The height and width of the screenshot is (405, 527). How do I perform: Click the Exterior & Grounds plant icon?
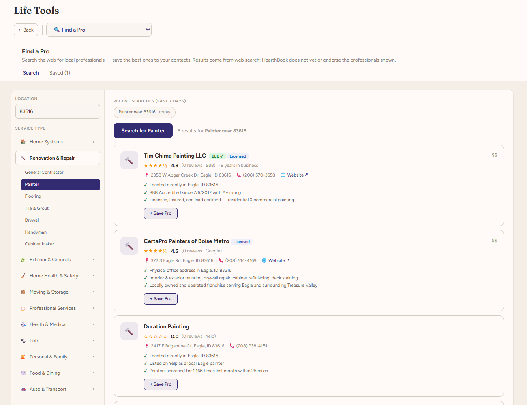(x=23, y=260)
